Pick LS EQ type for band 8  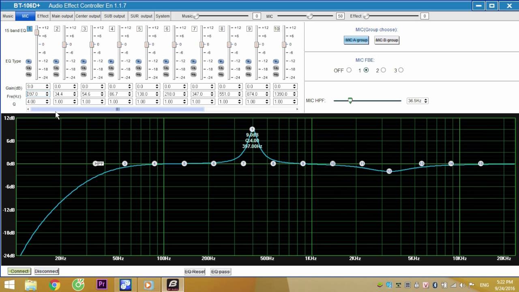point(221,68)
